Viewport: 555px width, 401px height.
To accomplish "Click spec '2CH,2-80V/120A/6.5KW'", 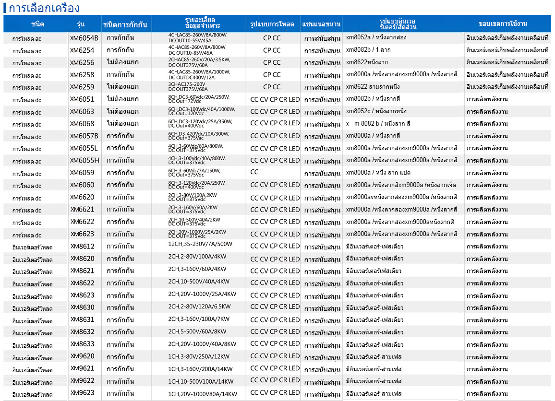I will click(199, 306).
